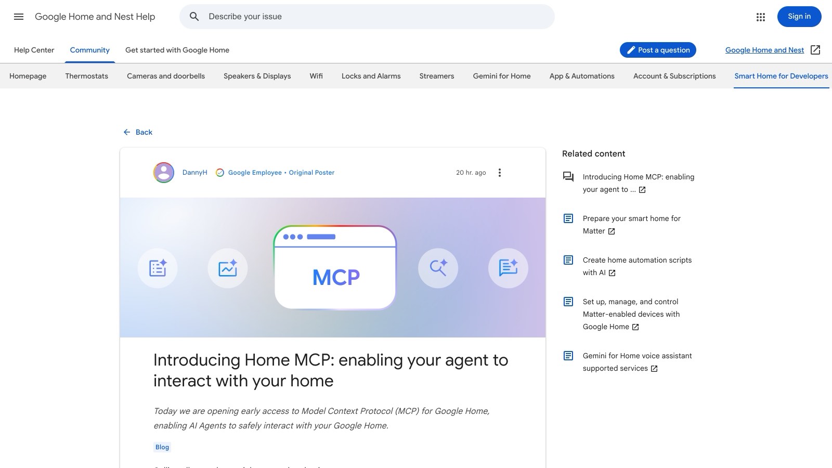Viewport: 832px width, 468px height.
Task: Open the Streamers category
Action: pyautogui.click(x=437, y=76)
